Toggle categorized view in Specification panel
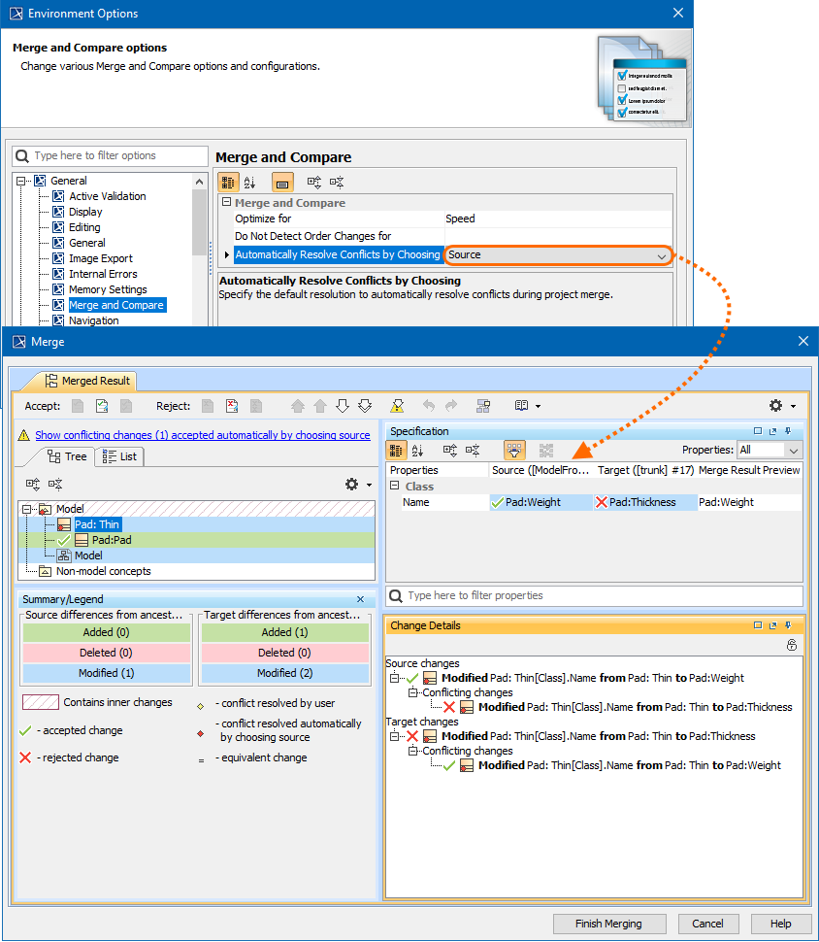Screen dimensions: 819x942 [x=396, y=451]
